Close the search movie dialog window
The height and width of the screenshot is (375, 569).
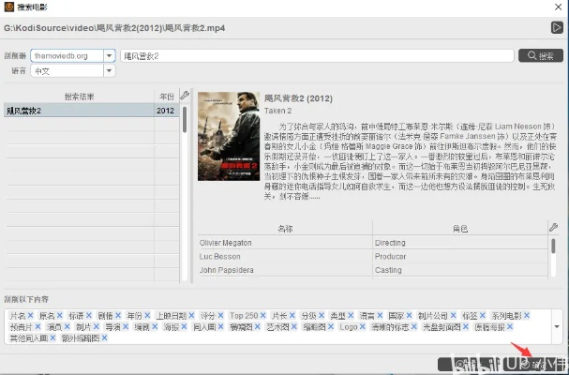pyautogui.click(x=558, y=7)
